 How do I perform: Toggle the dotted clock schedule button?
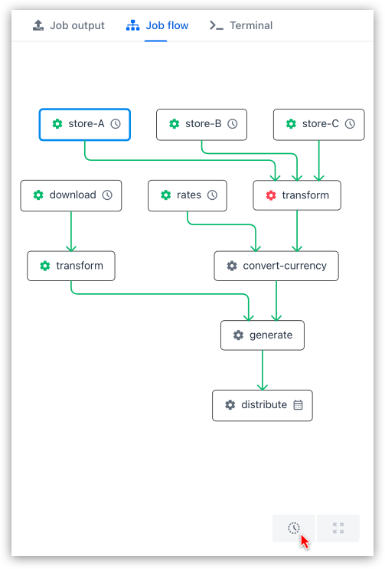294,528
